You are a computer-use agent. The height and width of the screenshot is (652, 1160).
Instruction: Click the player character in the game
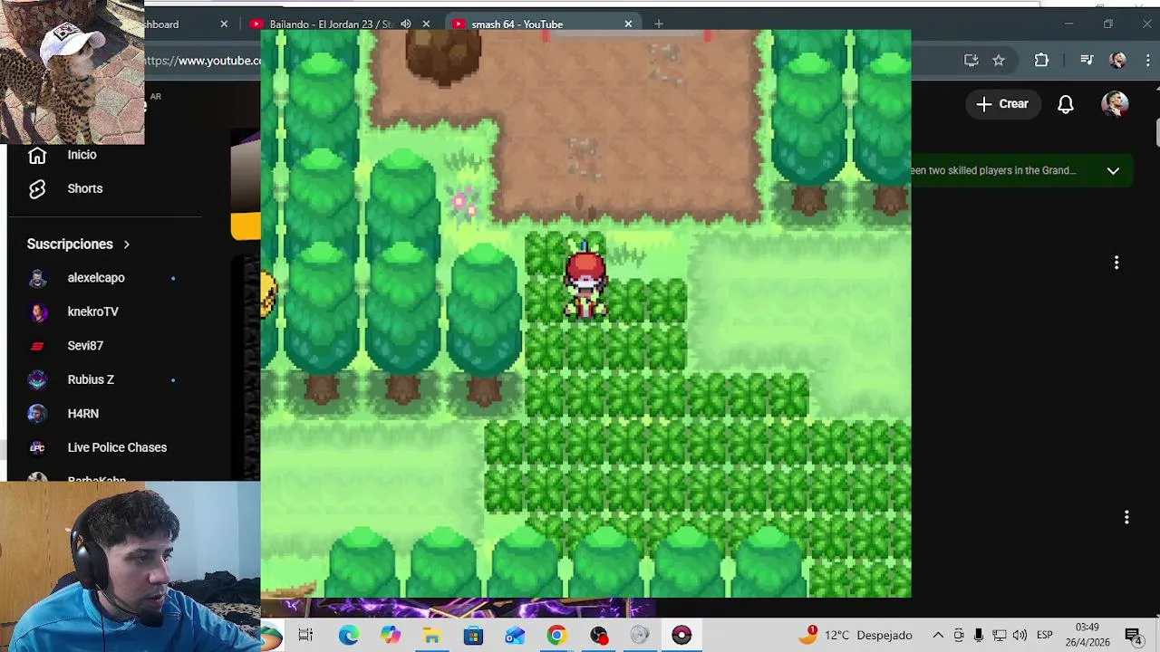click(585, 283)
